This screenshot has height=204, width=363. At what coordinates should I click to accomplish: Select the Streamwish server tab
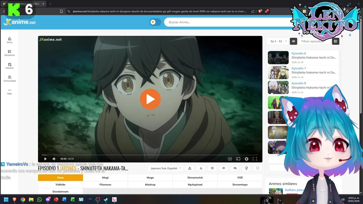click(195, 178)
